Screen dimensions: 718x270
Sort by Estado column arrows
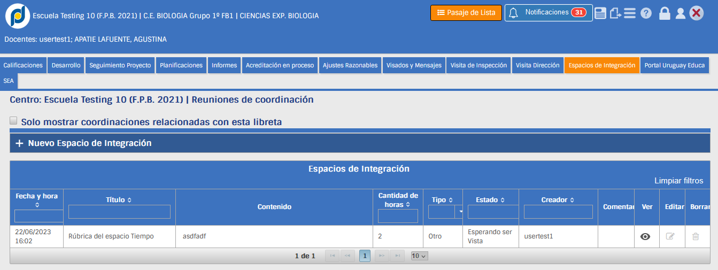click(503, 200)
